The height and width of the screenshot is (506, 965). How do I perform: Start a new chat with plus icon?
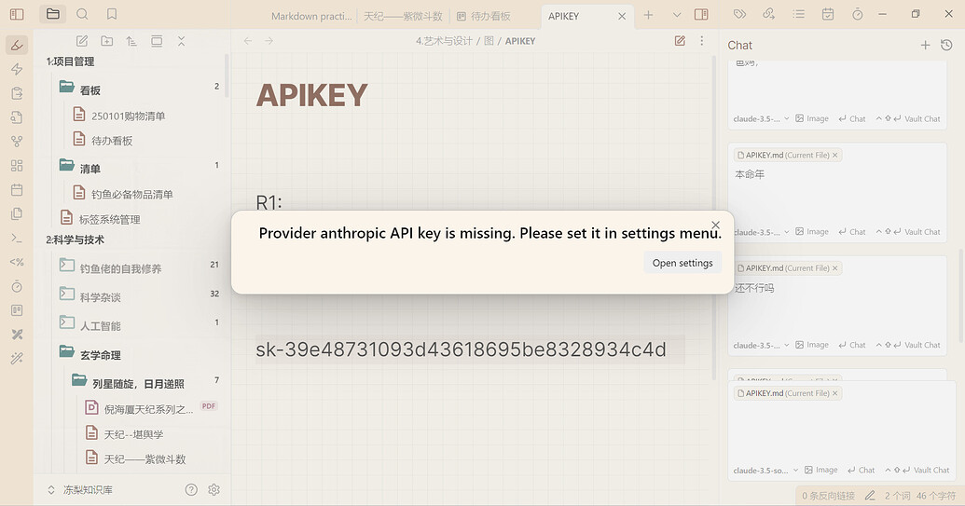(925, 45)
